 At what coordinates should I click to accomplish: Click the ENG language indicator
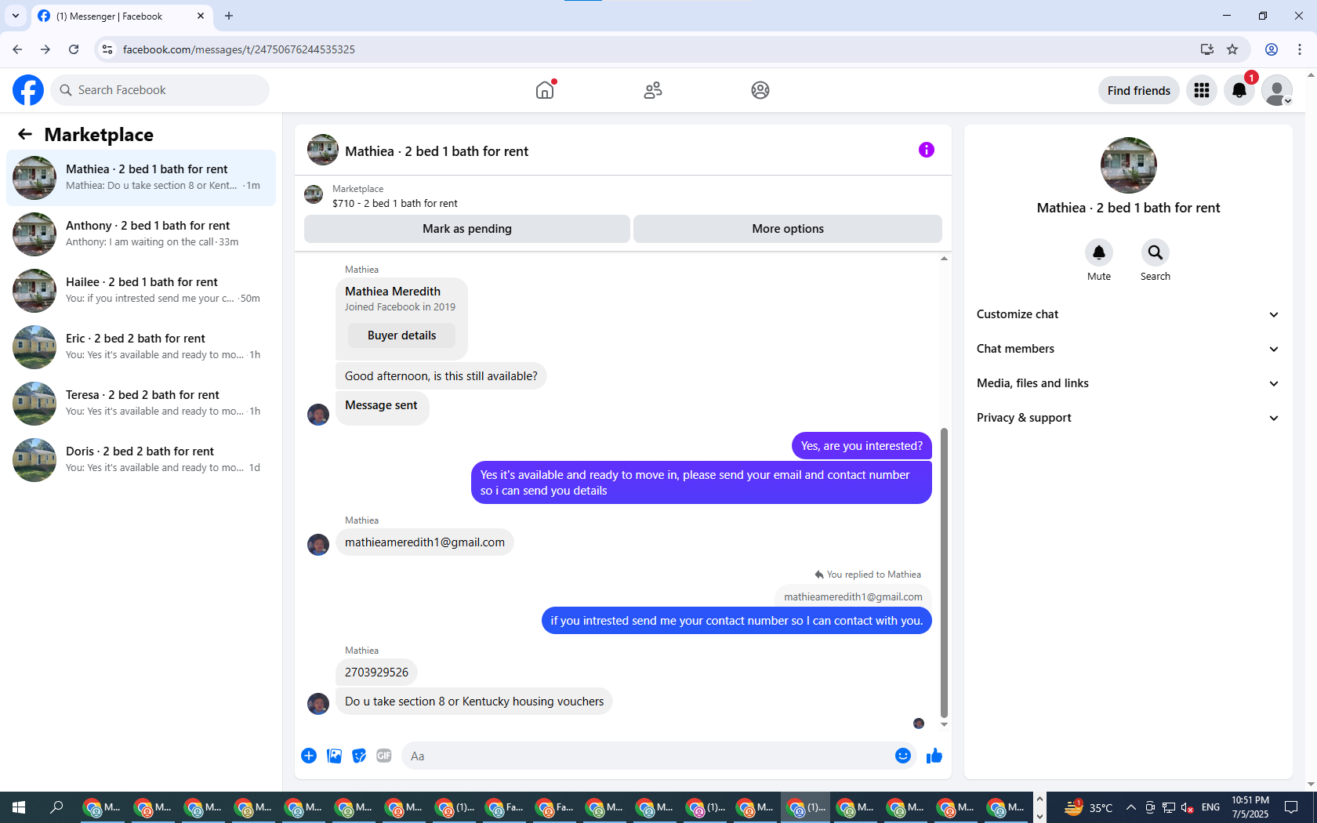tap(1210, 807)
